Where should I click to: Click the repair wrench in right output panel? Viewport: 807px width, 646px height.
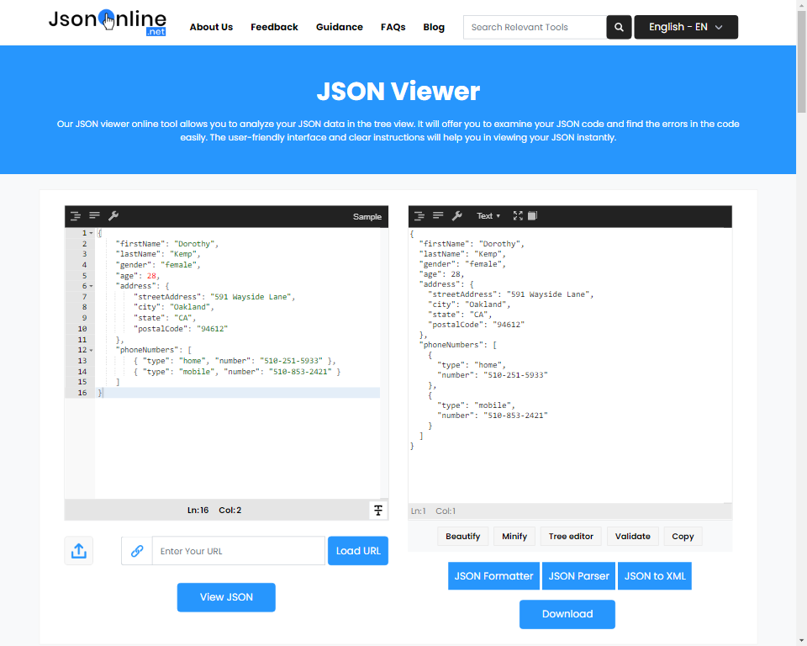tap(457, 216)
